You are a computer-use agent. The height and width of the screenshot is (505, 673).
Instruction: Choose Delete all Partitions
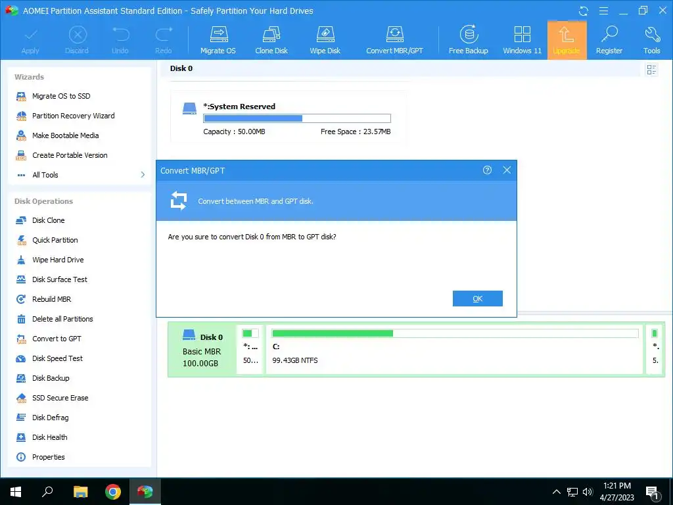tap(62, 319)
